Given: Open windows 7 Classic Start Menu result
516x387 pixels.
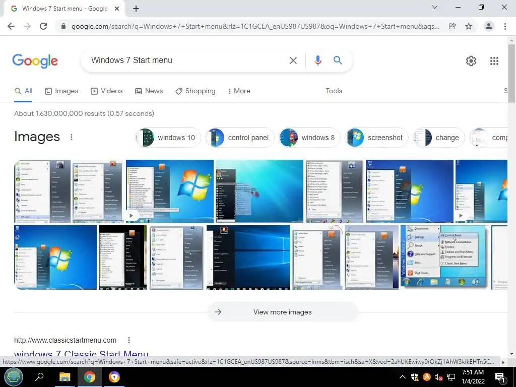Looking at the screenshot, I should 81,354.
